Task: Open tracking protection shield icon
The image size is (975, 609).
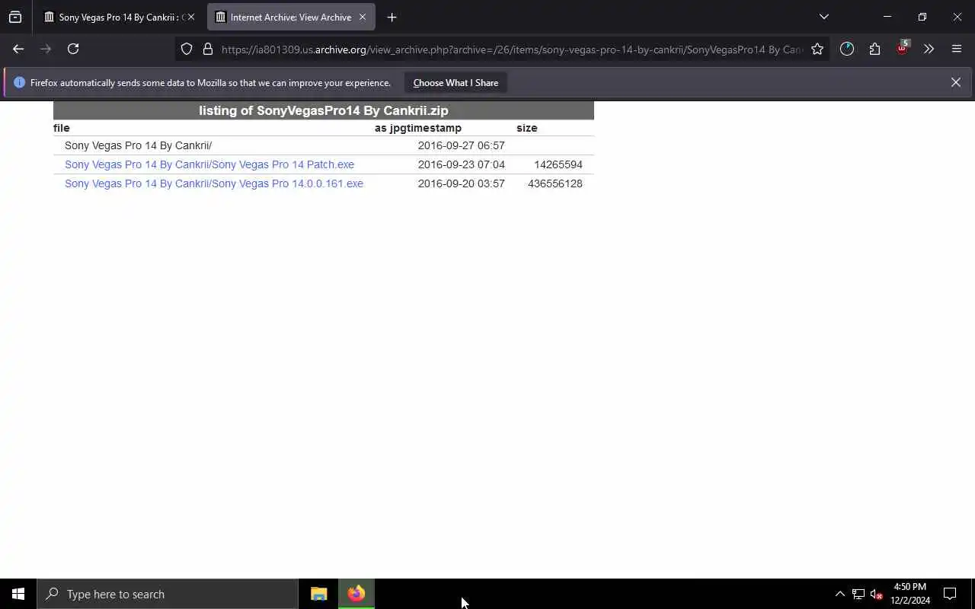Action: pyautogui.click(x=187, y=49)
